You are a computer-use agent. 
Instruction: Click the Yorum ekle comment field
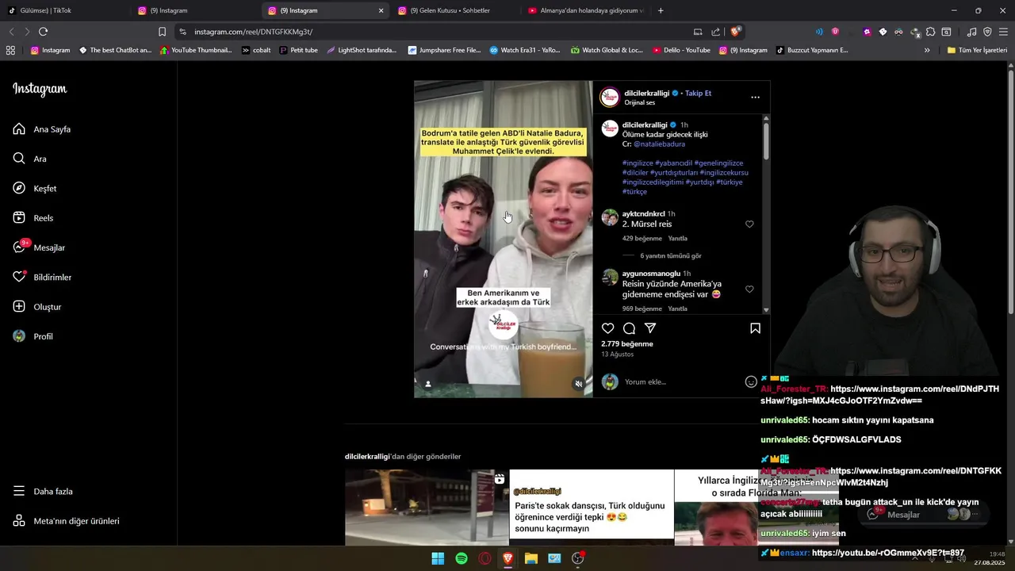682,382
